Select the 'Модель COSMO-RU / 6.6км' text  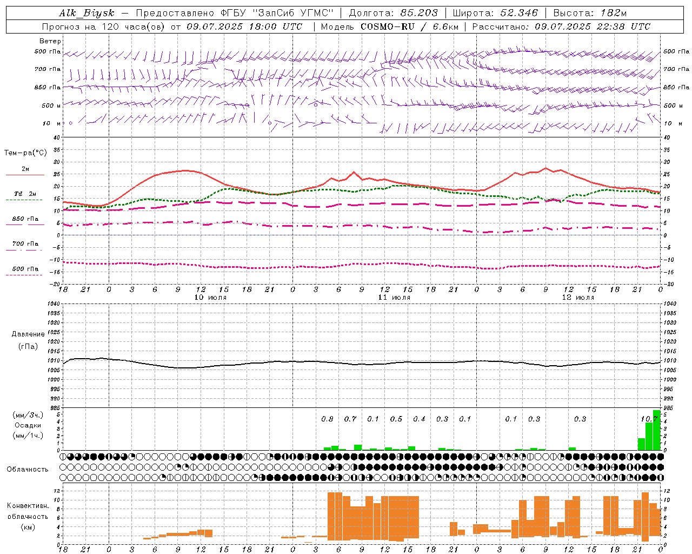pyautogui.click(x=389, y=27)
